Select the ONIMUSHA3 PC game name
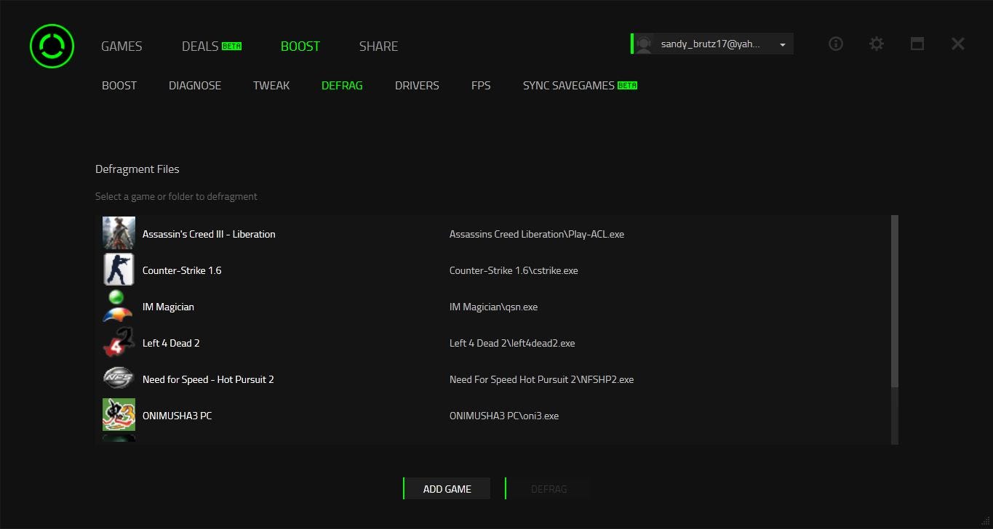 point(177,416)
